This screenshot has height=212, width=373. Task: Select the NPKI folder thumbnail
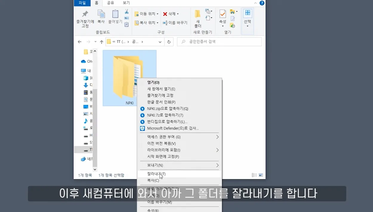point(130,78)
